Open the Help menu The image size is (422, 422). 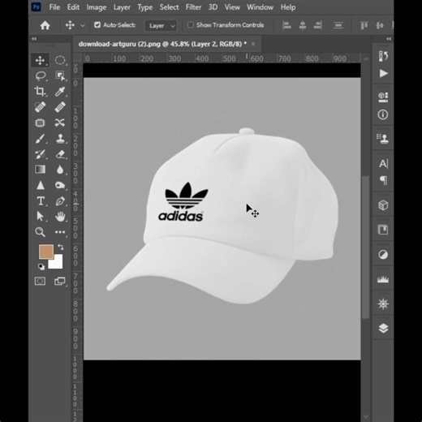tap(288, 7)
